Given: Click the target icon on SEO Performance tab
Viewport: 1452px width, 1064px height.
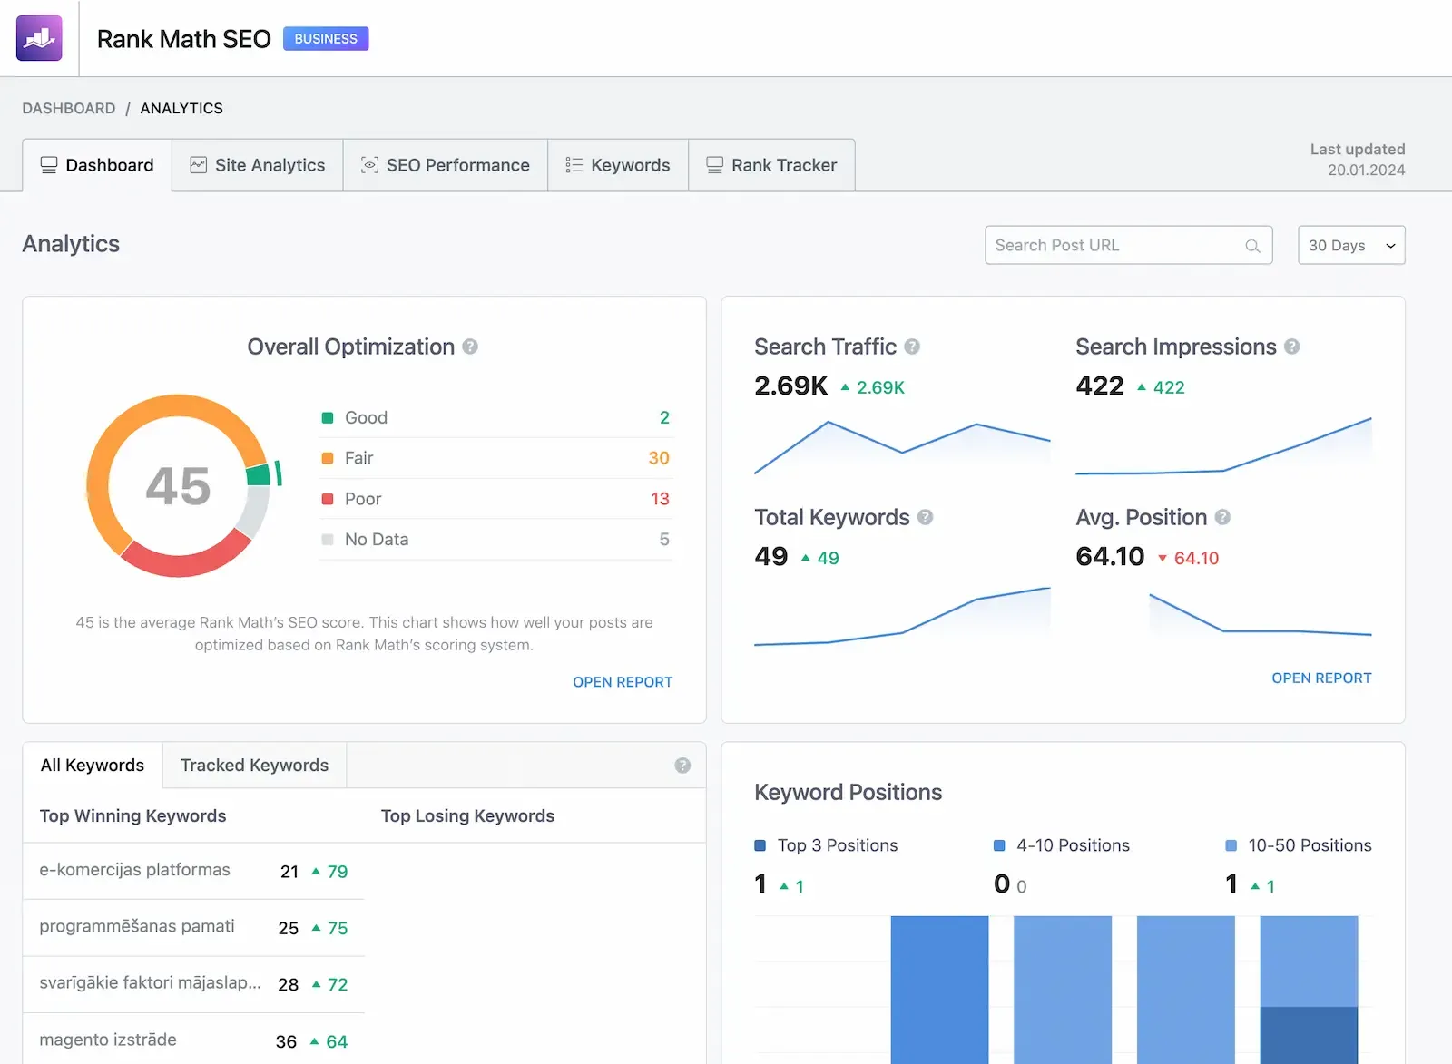Looking at the screenshot, I should (x=369, y=165).
